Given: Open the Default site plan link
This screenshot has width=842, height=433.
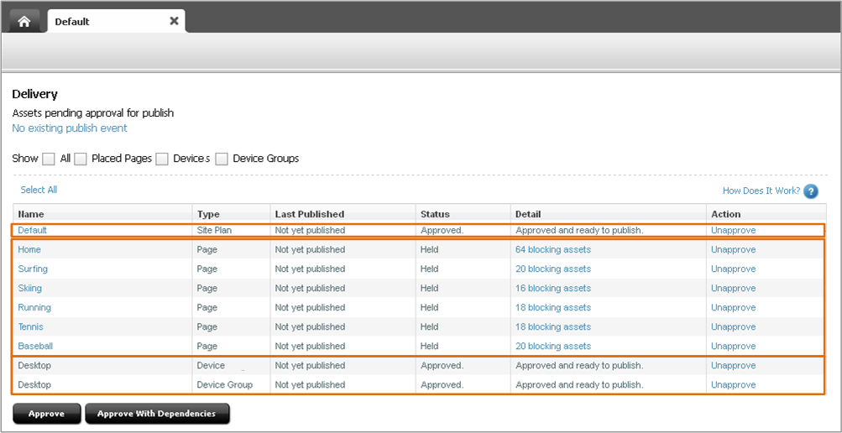Looking at the screenshot, I should pyautogui.click(x=32, y=230).
